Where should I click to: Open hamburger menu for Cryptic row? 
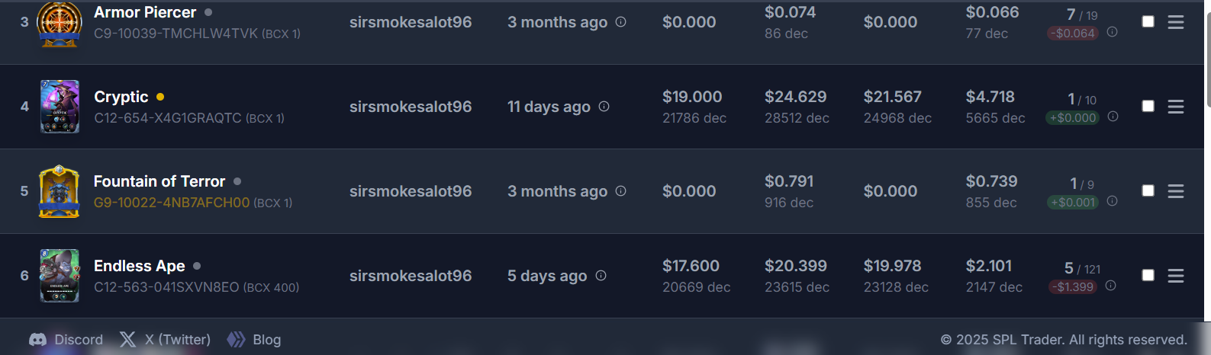point(1176,107)
